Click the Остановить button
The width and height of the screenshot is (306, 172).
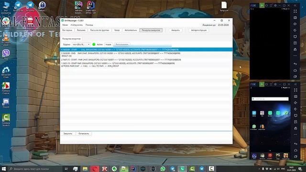[x=84, y=134]
